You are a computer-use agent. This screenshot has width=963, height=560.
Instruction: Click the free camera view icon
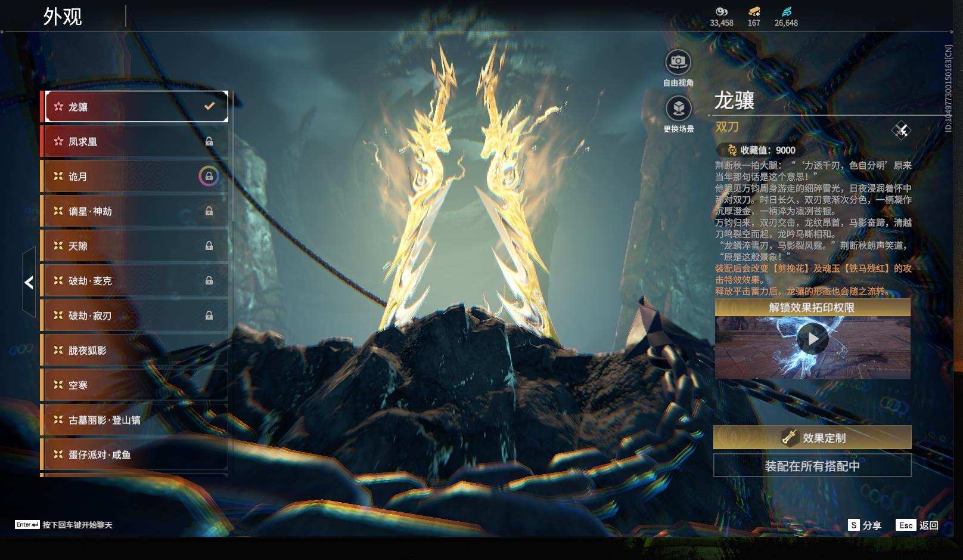pos(678,62)
